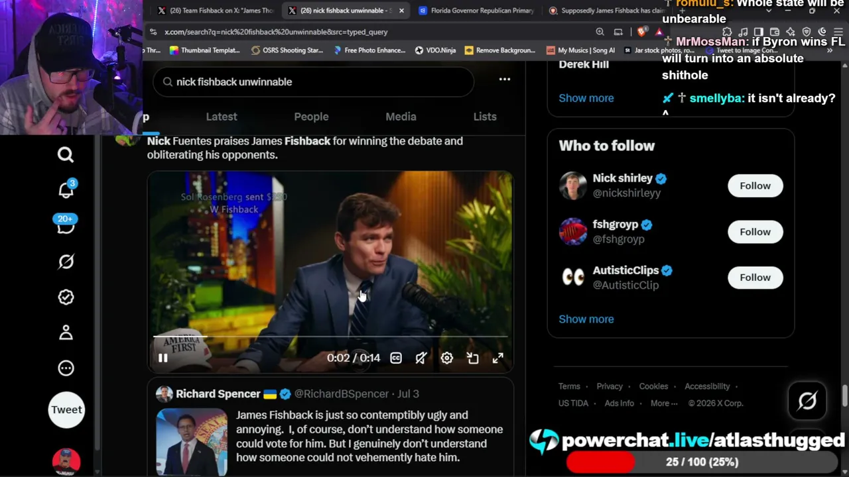Open fshgroyp's profile avatar

pos(572,232)
